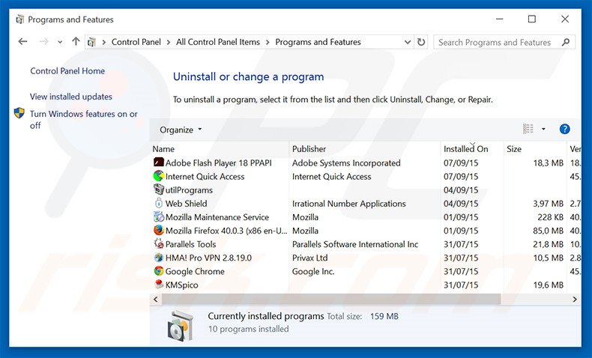The height and width of the screenshot is (358, 592).
Task: Open Control Panel Home link
Action: [67, 71]
